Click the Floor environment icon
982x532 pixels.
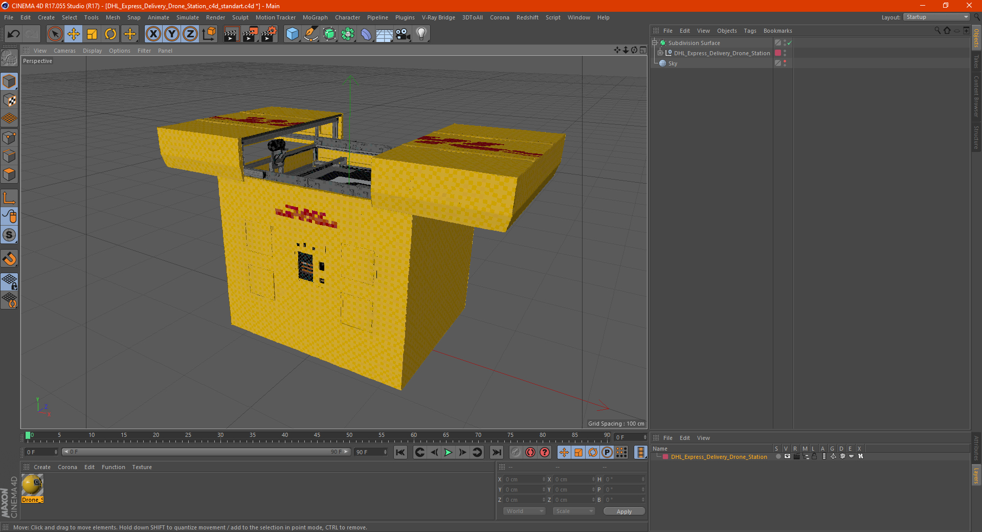[x=385, y=34]
